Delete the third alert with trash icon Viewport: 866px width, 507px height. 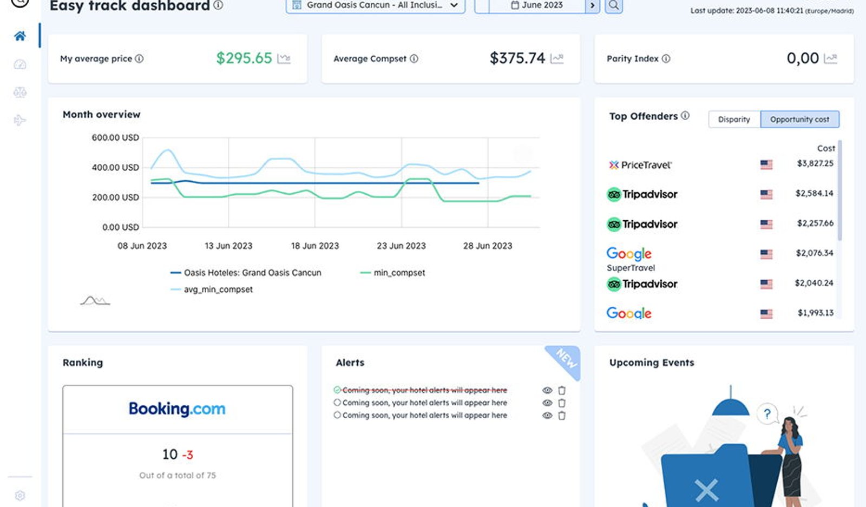click(x=562, y=416)
